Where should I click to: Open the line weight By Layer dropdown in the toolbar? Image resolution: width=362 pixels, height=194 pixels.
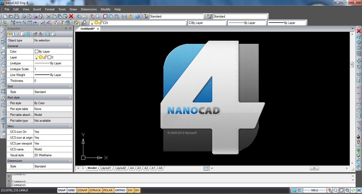(x=287, y=23)
